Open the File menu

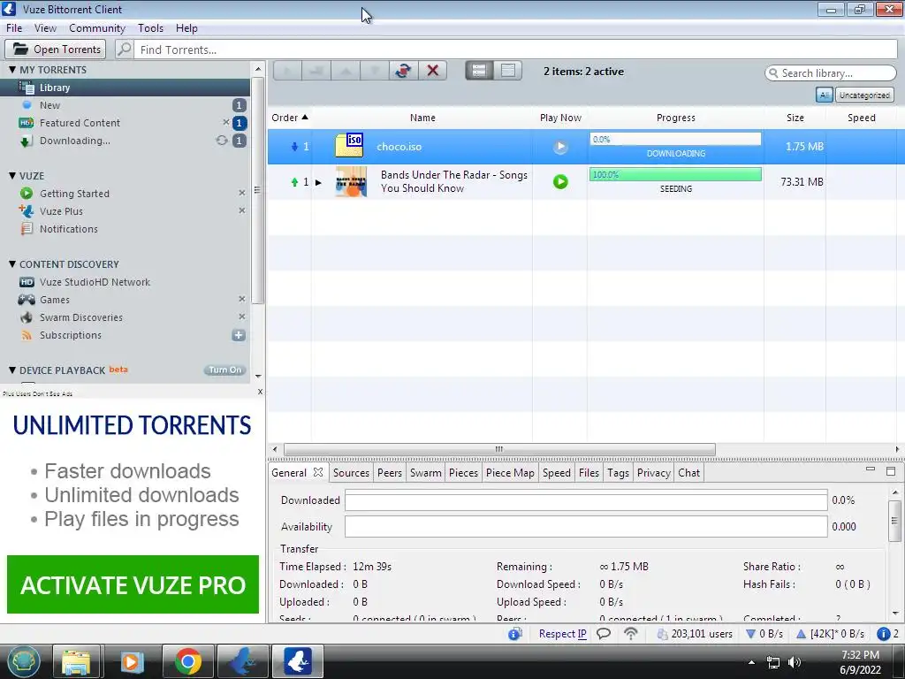coord(14,27)
